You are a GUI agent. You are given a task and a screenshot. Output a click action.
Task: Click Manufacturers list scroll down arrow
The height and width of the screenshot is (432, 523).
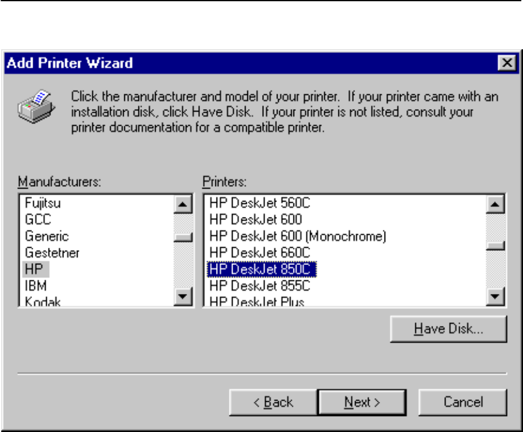[x=183, y=296]
